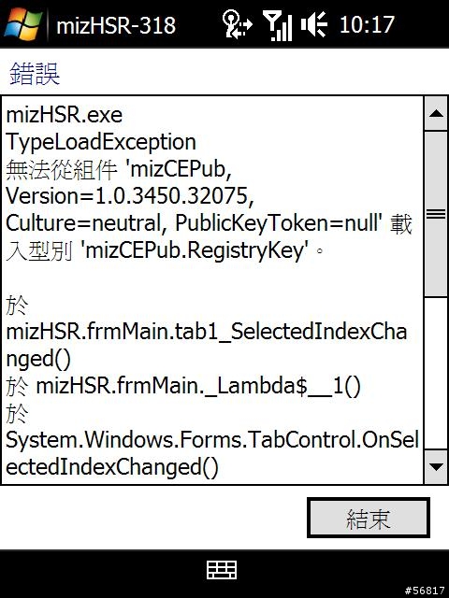Place cursor on the mizHSR.exe line
The height and width of the screenshot is (598, 449).
click(x=65, y=115)
